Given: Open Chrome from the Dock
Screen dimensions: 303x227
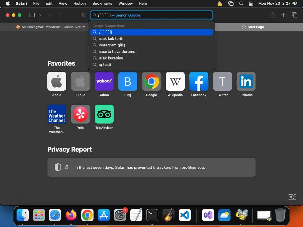Looking at the screenshot, I should (x=87, y=215).
